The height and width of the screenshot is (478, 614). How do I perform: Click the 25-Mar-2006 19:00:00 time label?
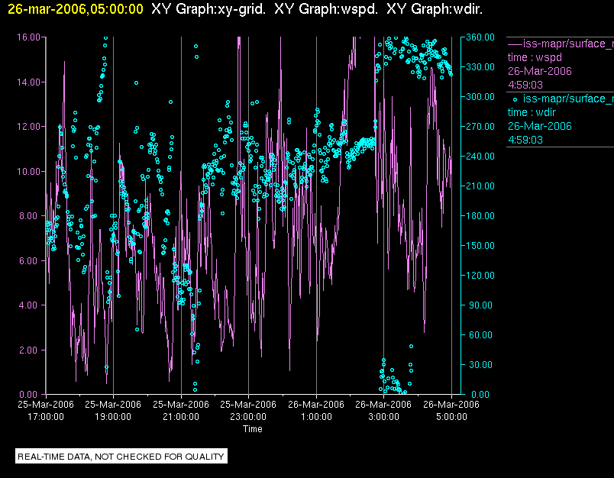113,410
